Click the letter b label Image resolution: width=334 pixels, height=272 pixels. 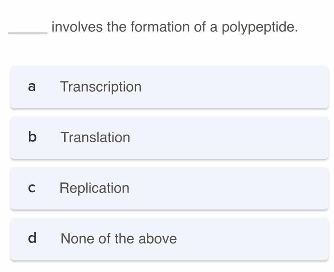point(32,137)
